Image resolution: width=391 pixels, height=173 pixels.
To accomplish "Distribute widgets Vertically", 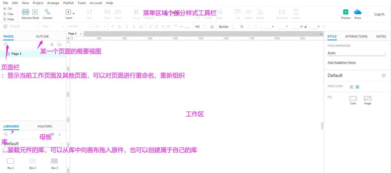I will pos(296,14).
